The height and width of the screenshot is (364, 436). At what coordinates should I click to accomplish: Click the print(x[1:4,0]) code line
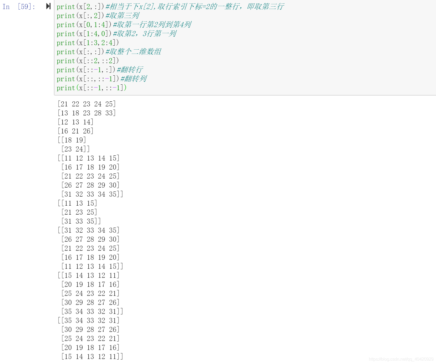click(x=84, y=34)
